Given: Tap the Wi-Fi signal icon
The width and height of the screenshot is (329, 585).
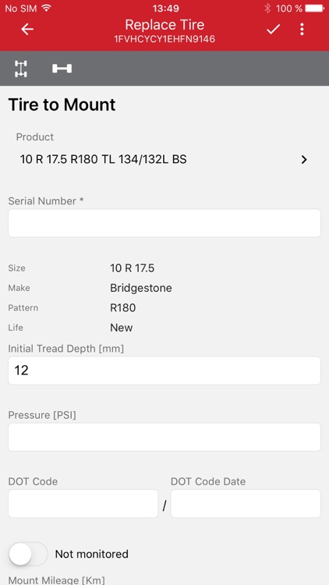Looking at the screenshot, I should [x=46, y=9].
